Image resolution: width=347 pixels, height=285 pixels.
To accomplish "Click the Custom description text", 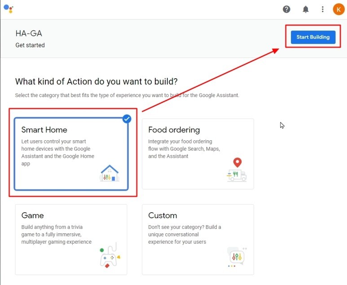I will (184, 235).
